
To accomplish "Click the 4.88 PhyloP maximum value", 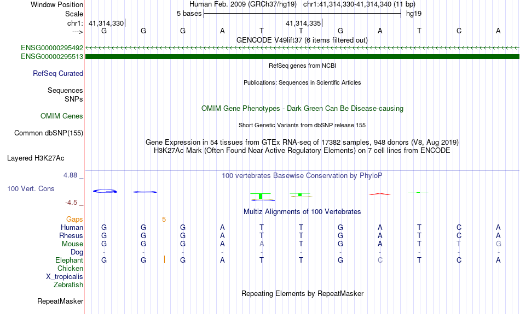I will click(x=70, y=175).
